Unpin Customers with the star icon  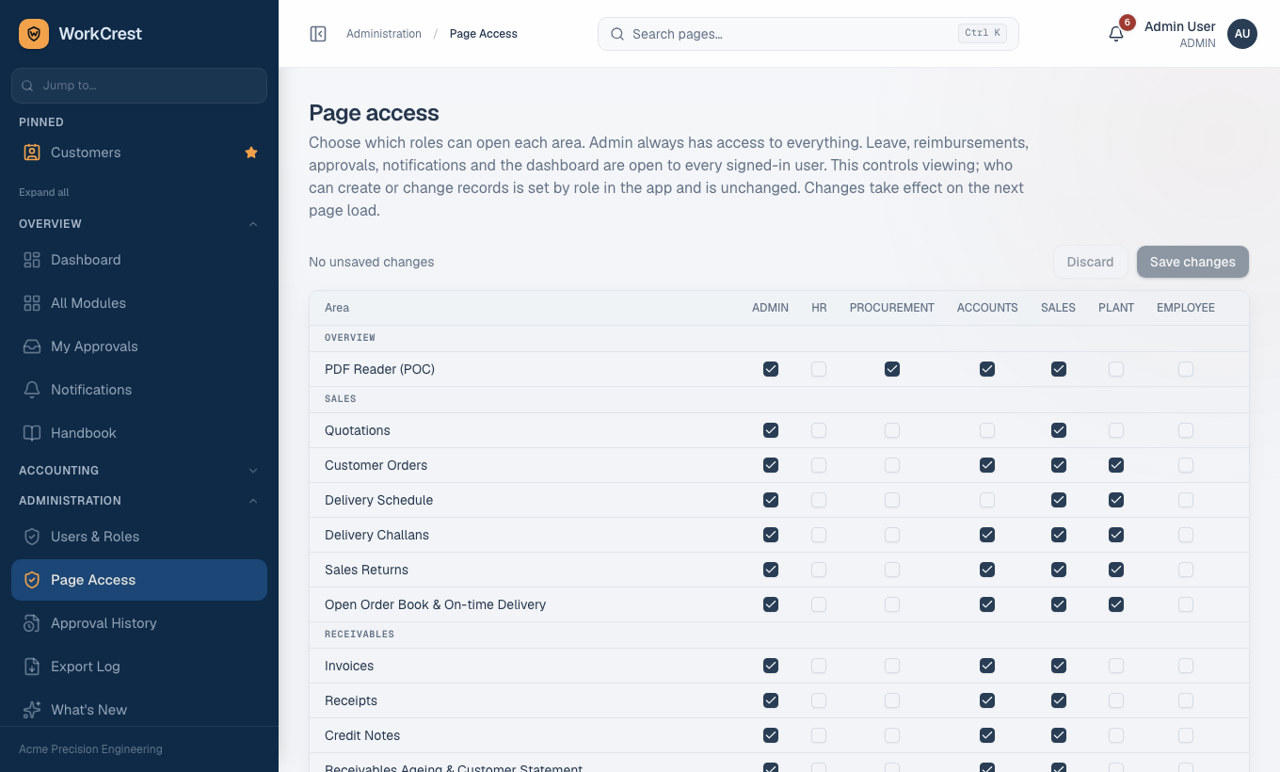[x=251, y=153]
